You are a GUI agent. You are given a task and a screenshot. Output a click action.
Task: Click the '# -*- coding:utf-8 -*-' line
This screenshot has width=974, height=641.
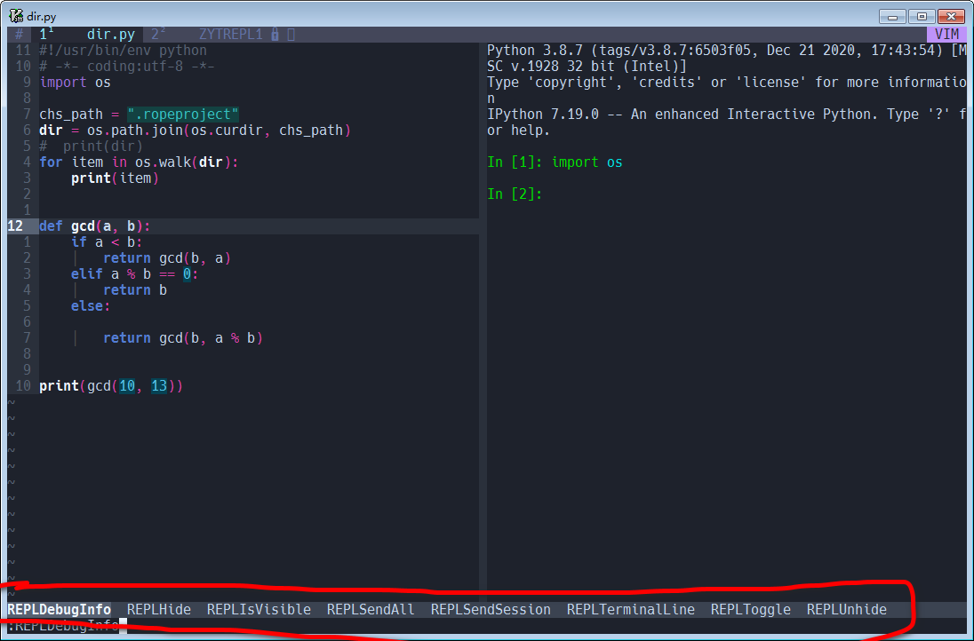(x=127, y=67)
